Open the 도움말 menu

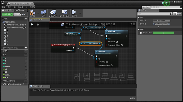tap(32, 7)
